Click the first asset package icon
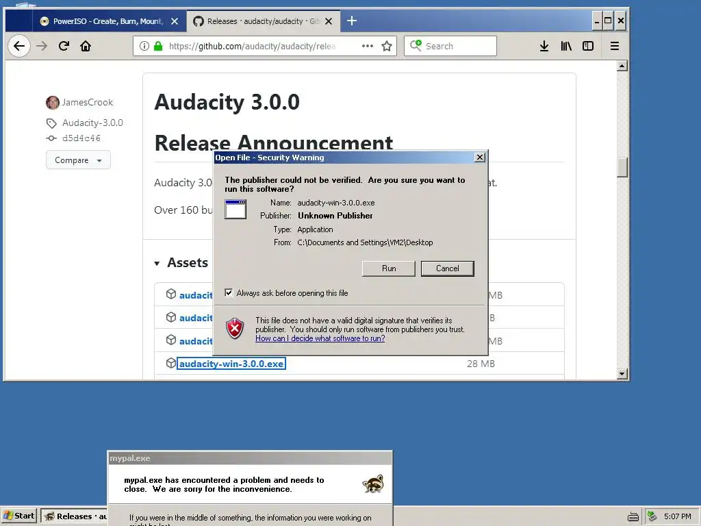The image size is (701, 526). click(170, 295)
